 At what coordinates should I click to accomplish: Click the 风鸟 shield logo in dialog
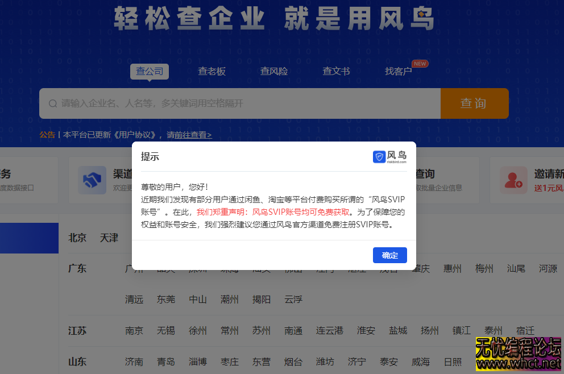pyautogui.click(x=389, y=156)
